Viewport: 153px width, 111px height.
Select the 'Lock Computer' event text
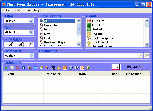click(103, 38)
